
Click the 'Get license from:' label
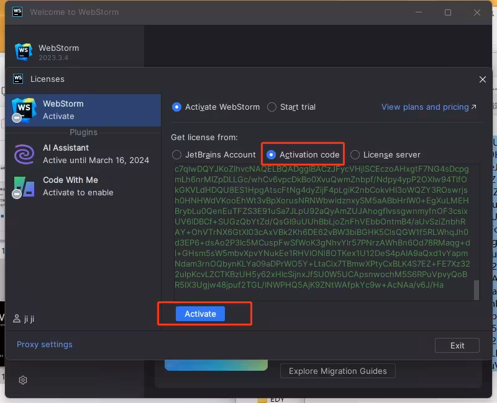pyautogui.click(x=204, y=137)
